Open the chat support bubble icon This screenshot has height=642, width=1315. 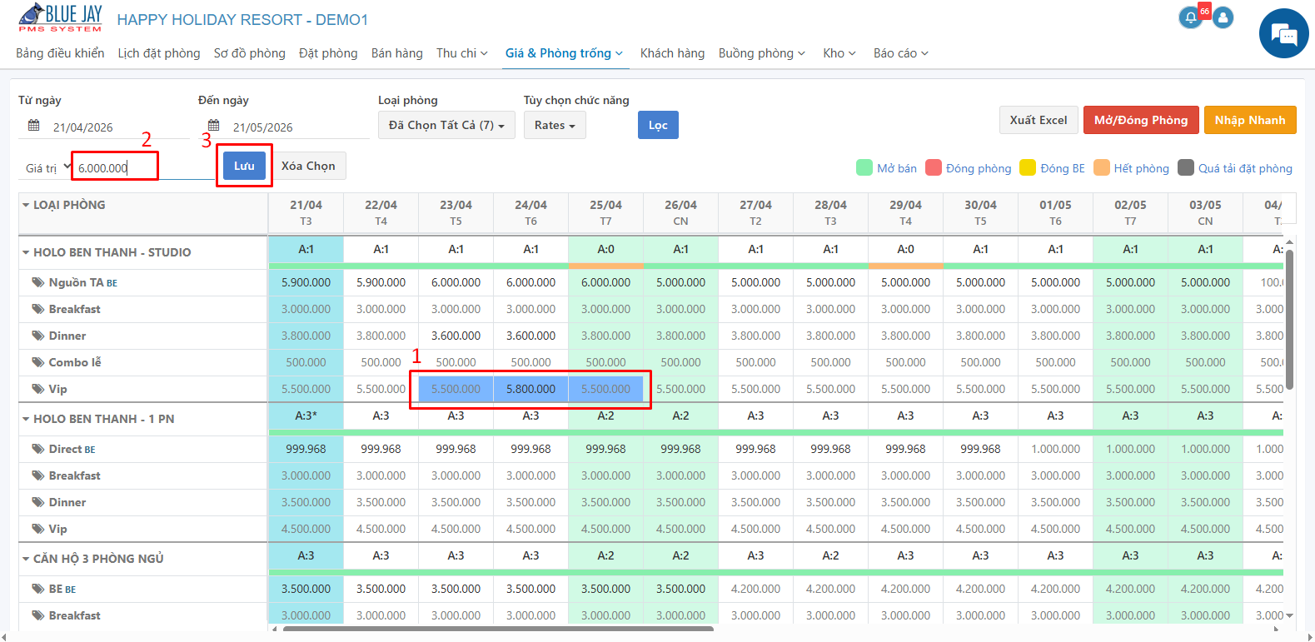[x=1283, y=34]
